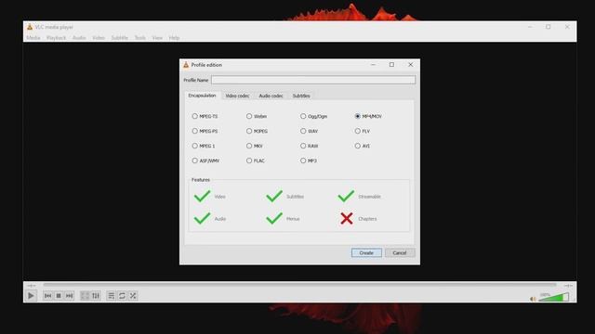This screenshot has height=334, width=595.
Task: Close the Profile edition dialog
Action: 411,65
